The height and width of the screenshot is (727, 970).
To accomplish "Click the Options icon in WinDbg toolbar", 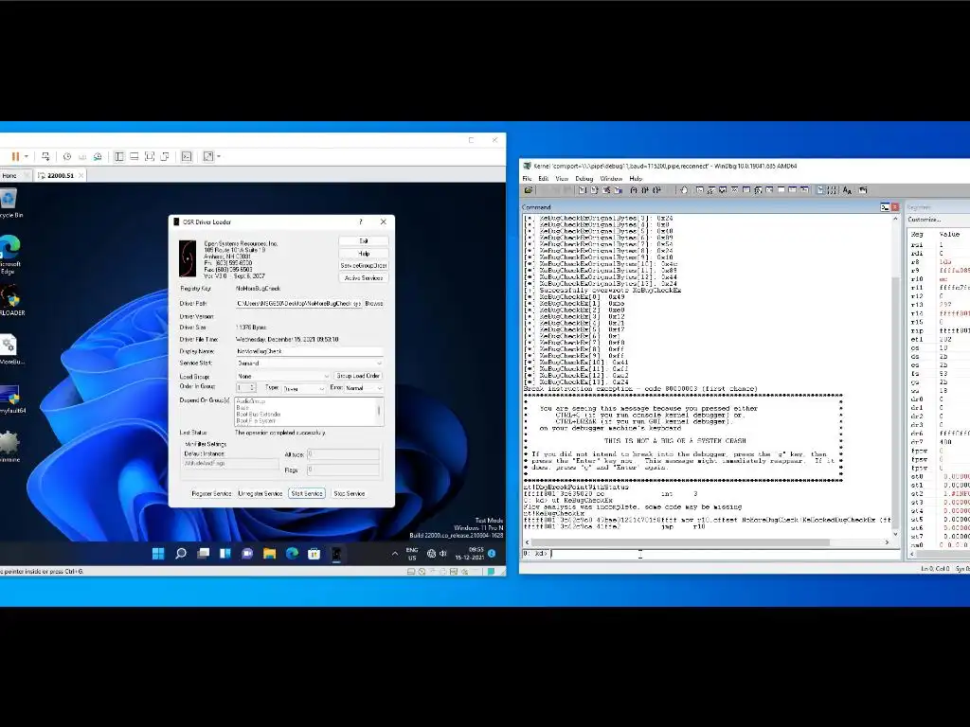I will click(x=863, y=190).
